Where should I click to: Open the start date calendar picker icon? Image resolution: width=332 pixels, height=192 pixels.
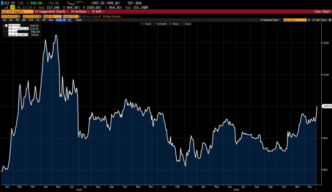[x=19, y=16]
